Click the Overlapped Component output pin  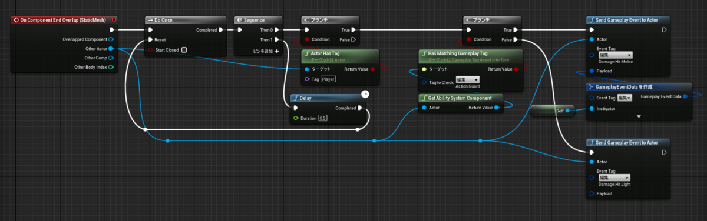(x=111, y=39)
